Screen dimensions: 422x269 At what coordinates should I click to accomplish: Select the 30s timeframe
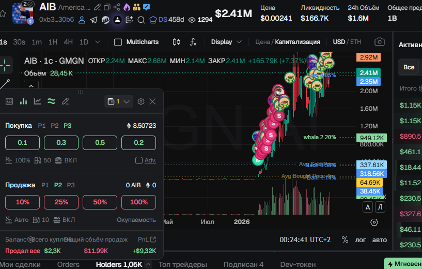(19, 42)
